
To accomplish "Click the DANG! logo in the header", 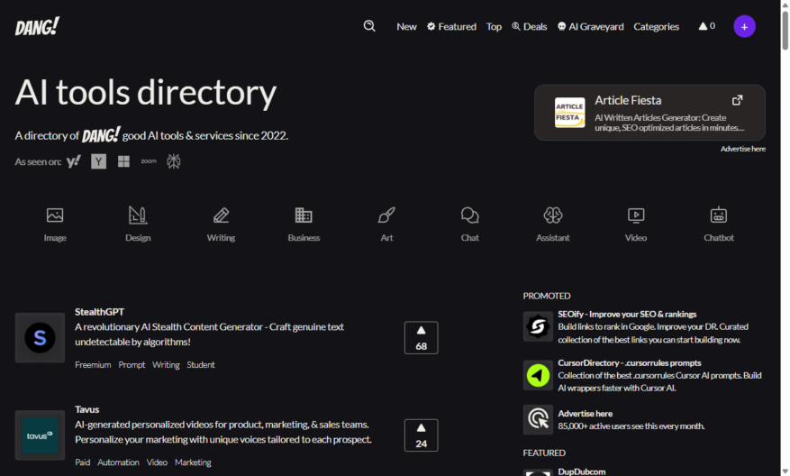I will coord(37,27).
